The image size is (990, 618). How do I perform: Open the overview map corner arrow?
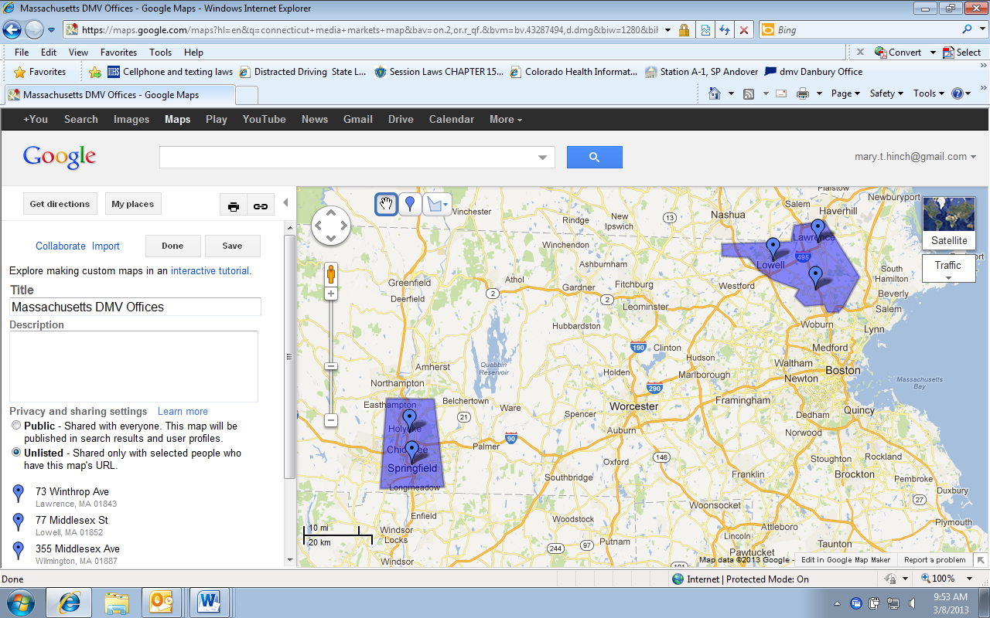coord(981,560)
